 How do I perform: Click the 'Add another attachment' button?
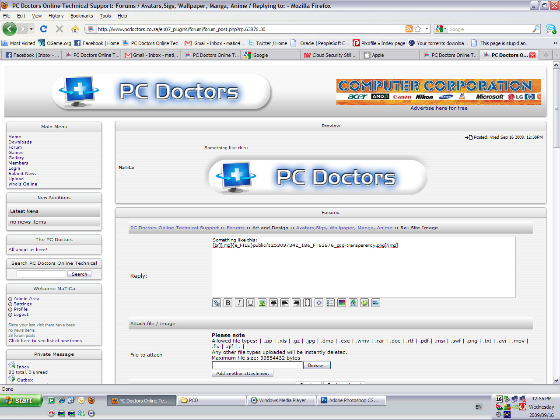tap(243, 374)
